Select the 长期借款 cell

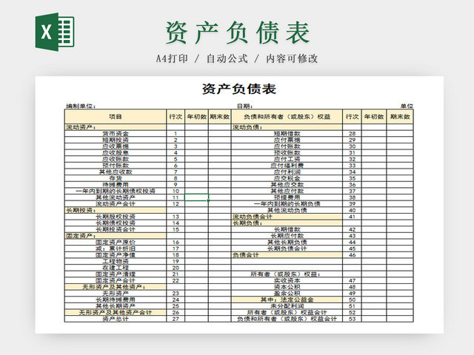click(x=287, y=229)
